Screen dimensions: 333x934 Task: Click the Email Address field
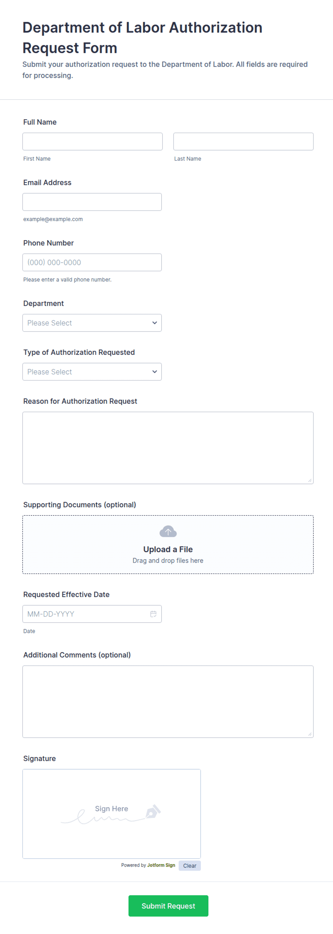[92, 202]
